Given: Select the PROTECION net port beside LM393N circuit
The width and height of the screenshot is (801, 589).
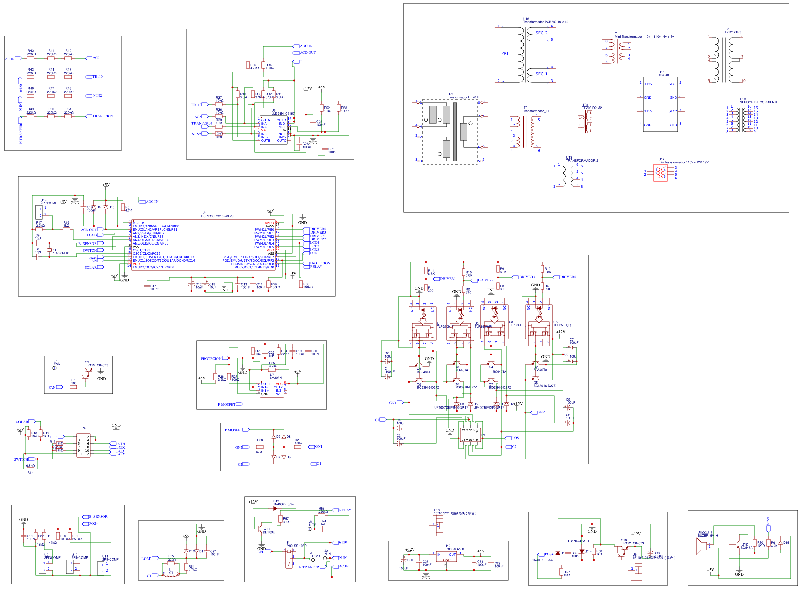Looking at the screenshot, I should pos(225,358).
